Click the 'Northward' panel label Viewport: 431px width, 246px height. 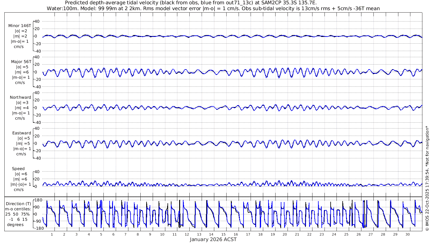pos(20,97)
